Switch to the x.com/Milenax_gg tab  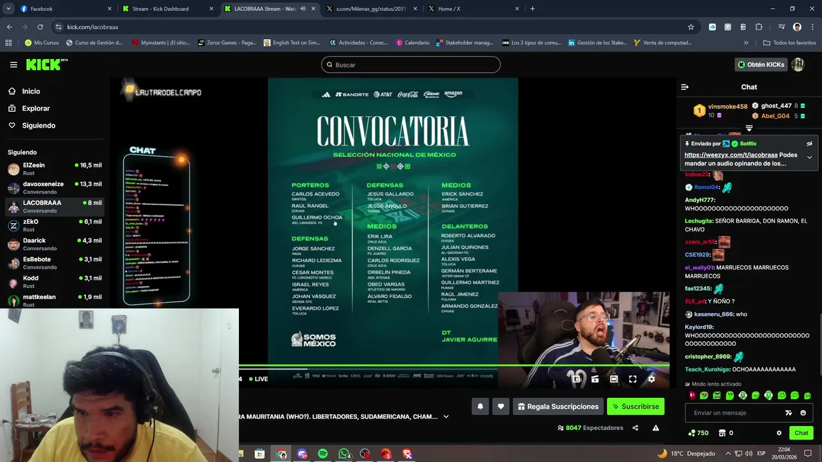[371, 9]
